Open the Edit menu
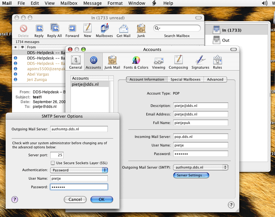 coord(35,3)
